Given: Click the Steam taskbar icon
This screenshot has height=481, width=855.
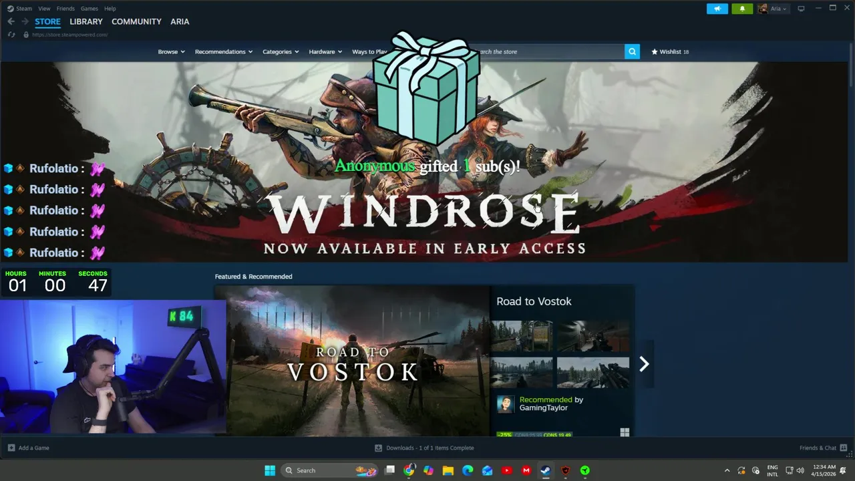Looking at the screenshot, I should (546, 470).
